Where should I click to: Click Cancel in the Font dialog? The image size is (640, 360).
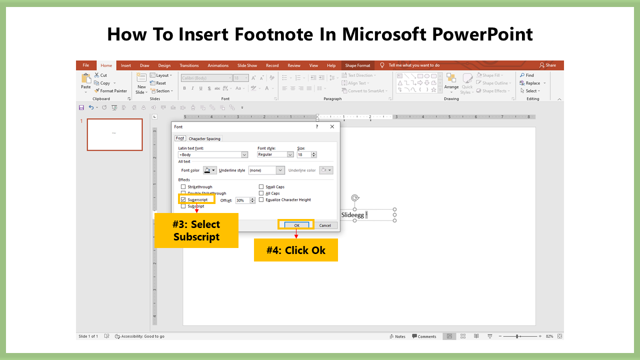point(325,225)
